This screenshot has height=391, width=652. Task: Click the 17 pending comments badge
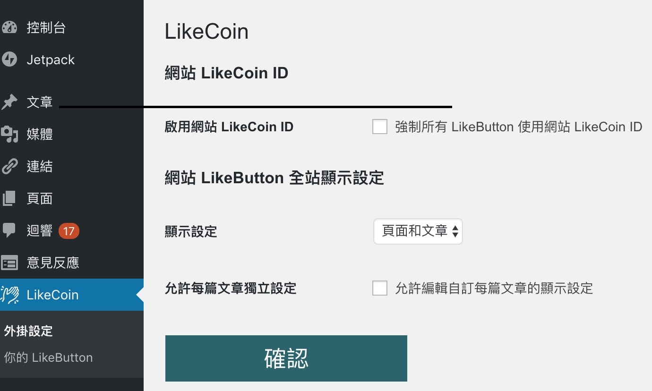69,231
